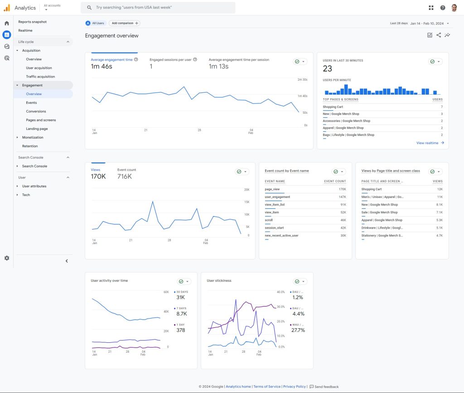Collapse the navigation with the arrow icon
This screenshot has height=393, width=464.
(x=67, y=261)
